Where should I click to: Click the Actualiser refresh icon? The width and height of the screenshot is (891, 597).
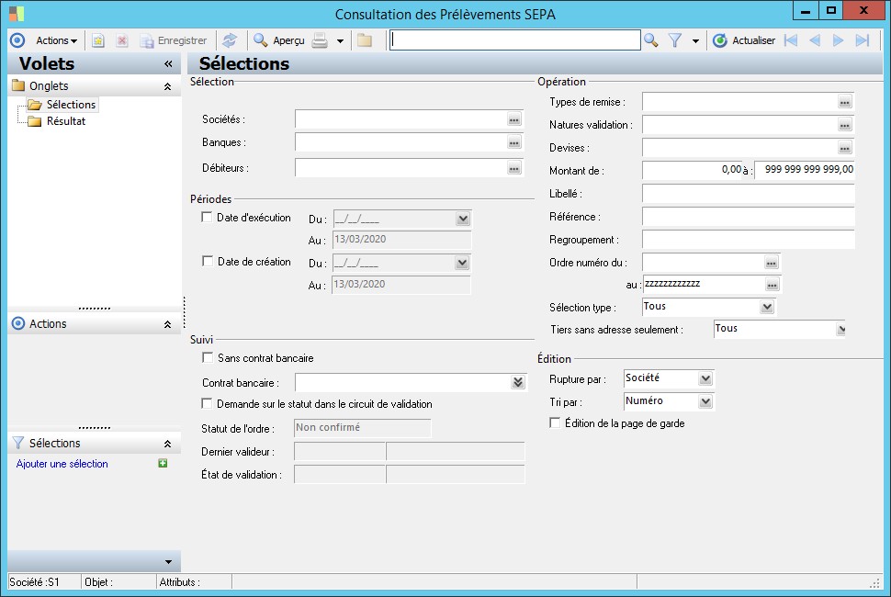click(x=720, y=40)
